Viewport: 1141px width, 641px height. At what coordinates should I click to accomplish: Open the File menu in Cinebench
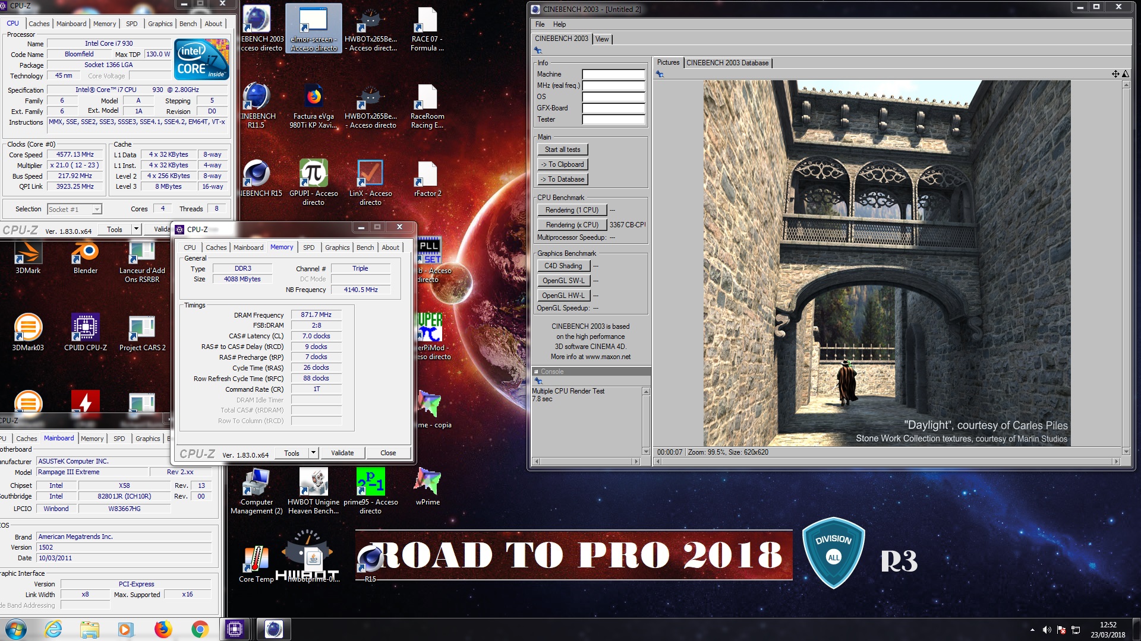click(x=540, y=24)
